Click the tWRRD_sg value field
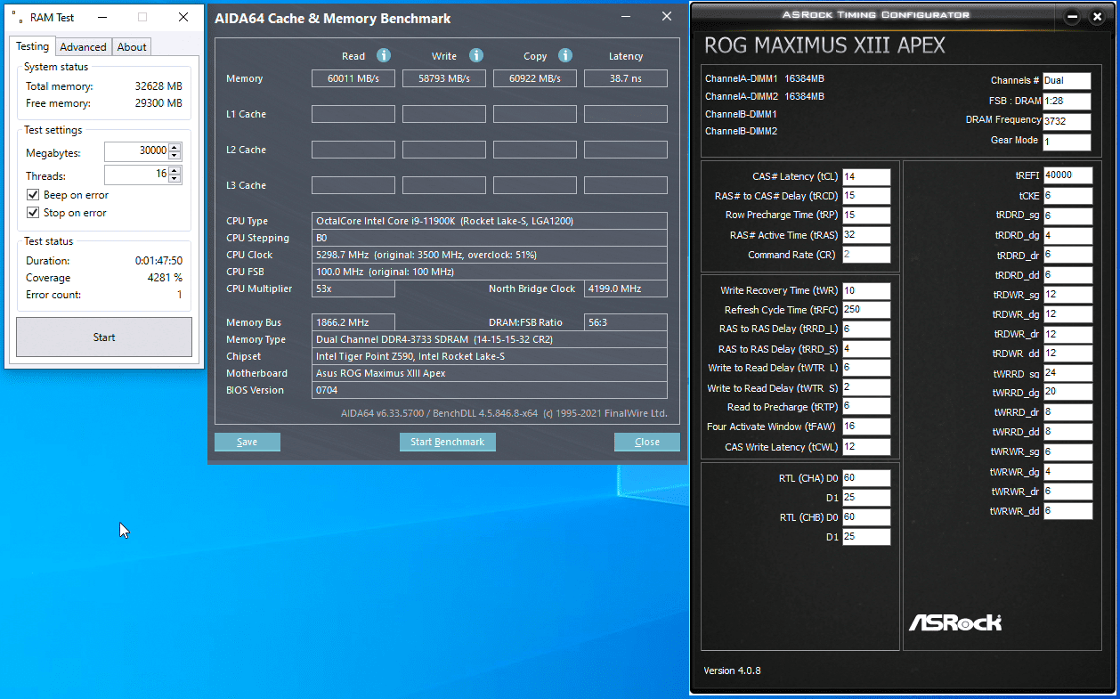Viewport: 1120px width, 699px height. pos(1067,373)
